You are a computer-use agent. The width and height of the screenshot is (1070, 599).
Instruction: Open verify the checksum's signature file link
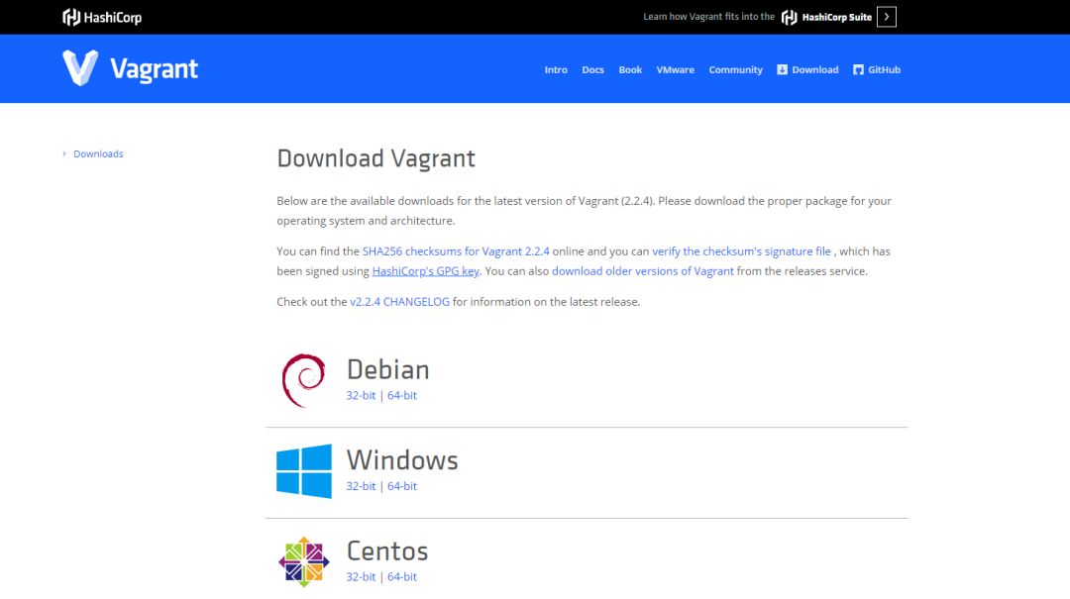[x=741, y=251]
